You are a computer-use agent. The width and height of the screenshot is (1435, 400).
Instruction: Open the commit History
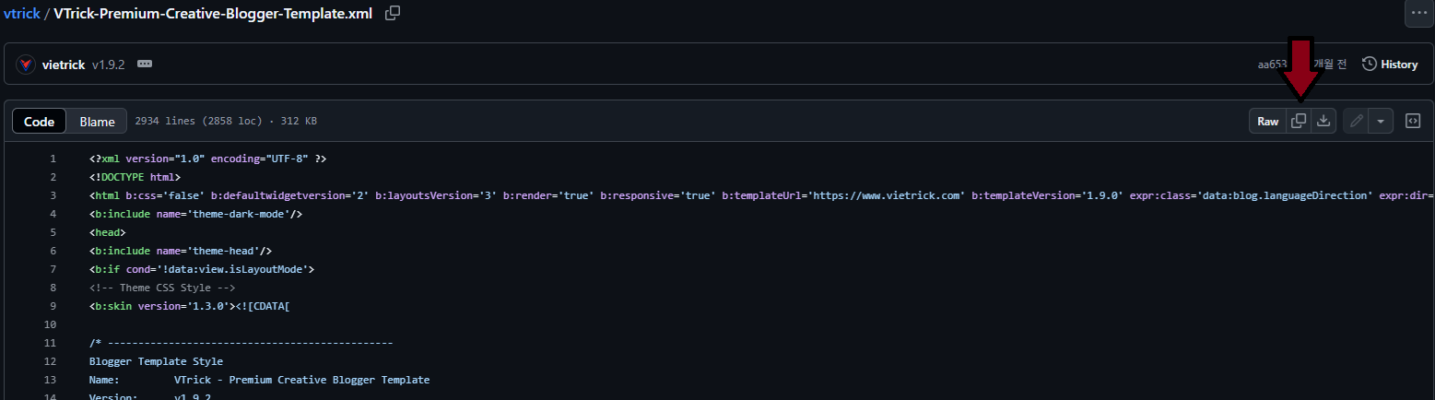click(1390, 65)
